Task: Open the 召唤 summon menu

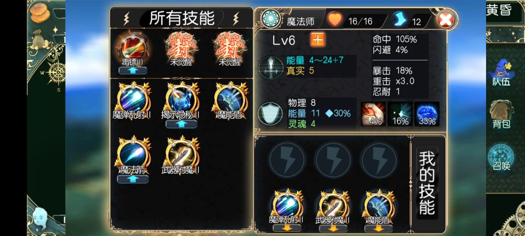Action: tap(501, 157)
